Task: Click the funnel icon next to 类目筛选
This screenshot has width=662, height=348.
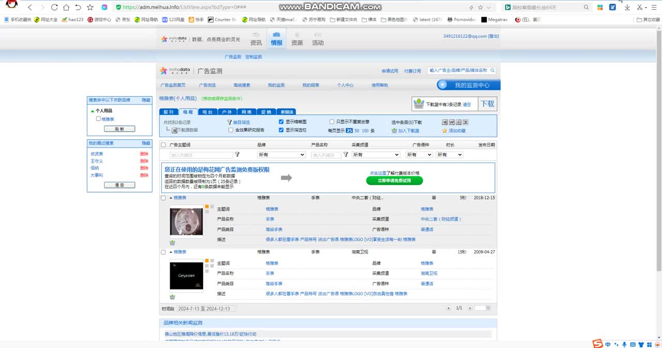Action: click(230, 122)
